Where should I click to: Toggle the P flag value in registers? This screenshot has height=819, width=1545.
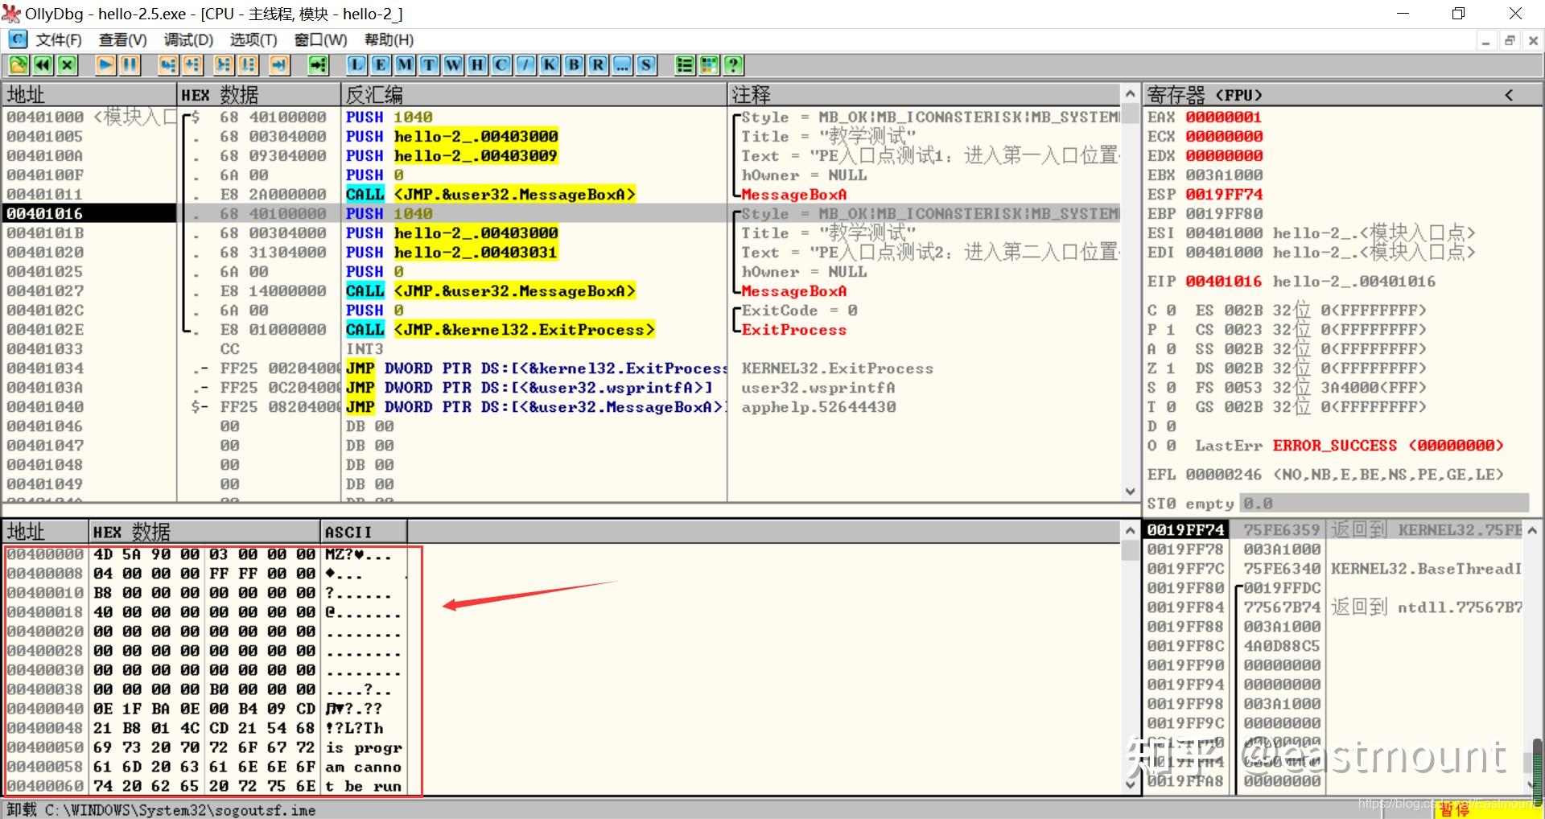pyautogui.click(x=1171, y=330)
